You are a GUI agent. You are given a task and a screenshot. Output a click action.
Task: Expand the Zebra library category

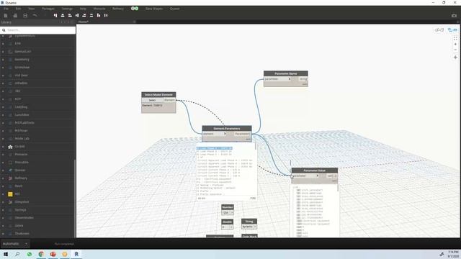point(19,226)
